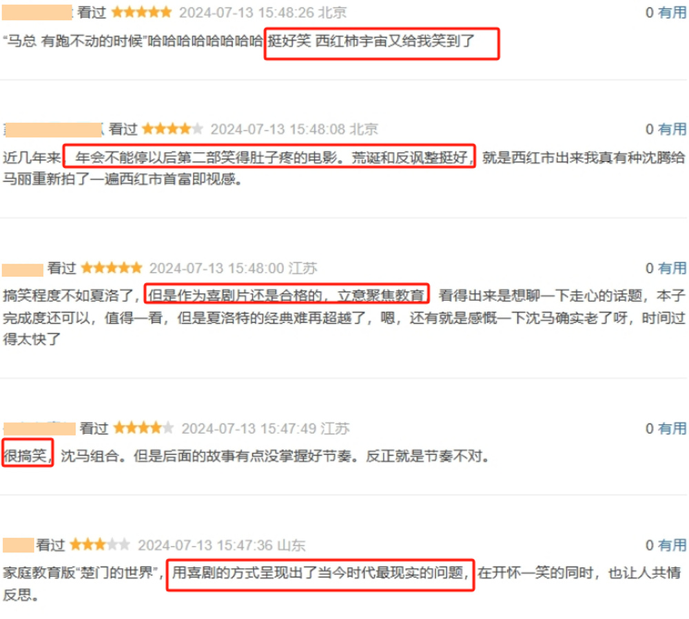Viewport: 689px width, 619px height.
Task: Open the blurred username of the Shandong reviewer
Action: [19, 545]
